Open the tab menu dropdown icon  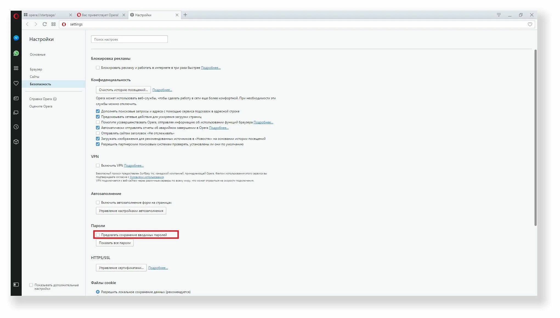(x=499, y=15)
